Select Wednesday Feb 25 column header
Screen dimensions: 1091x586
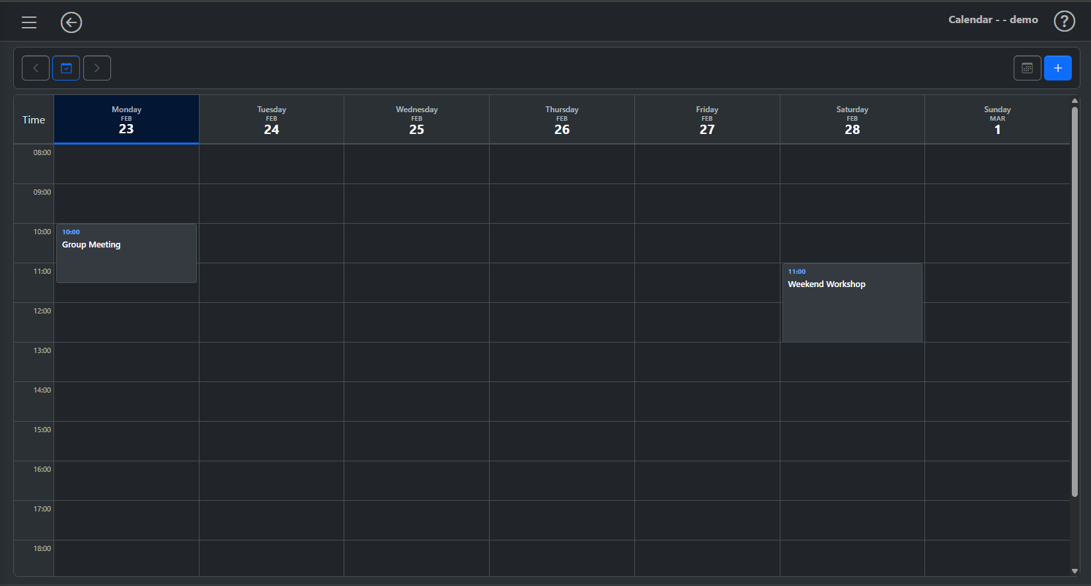click(417, 119)
